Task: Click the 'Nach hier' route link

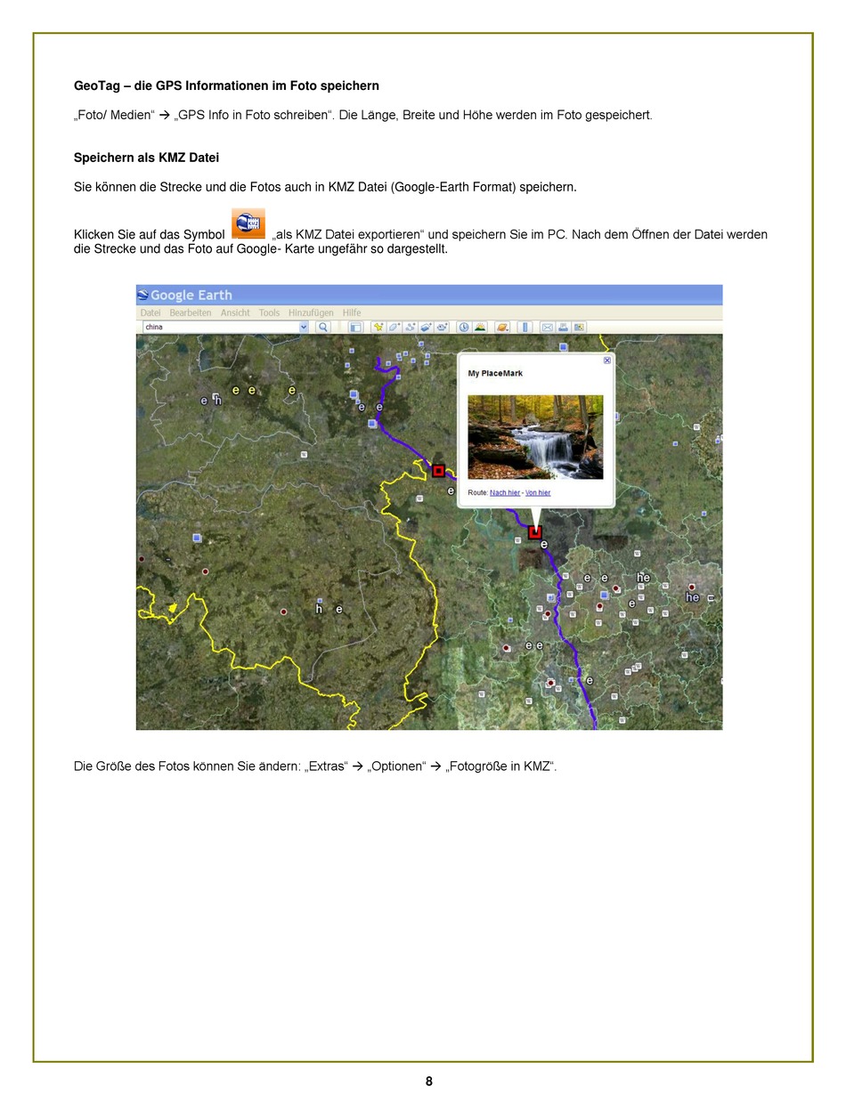Action: tap(505, 492)
